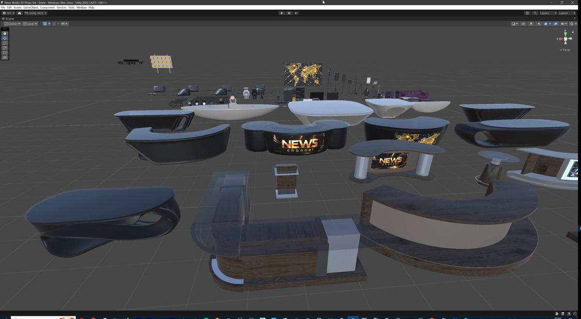Select the Move tool
Viewport: 581px width, 319px height.
(5, 38)
